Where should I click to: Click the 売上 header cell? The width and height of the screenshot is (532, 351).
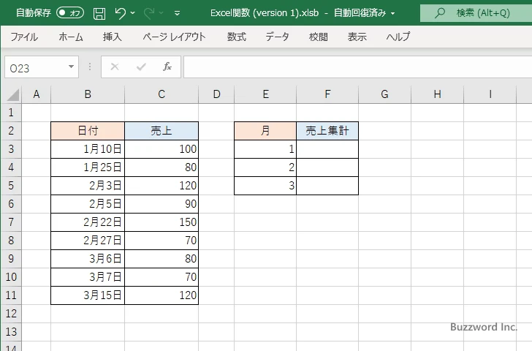161,131
